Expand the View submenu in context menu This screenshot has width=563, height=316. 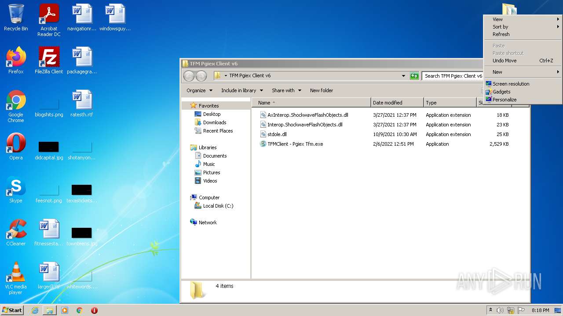click(x=523, y=19)
